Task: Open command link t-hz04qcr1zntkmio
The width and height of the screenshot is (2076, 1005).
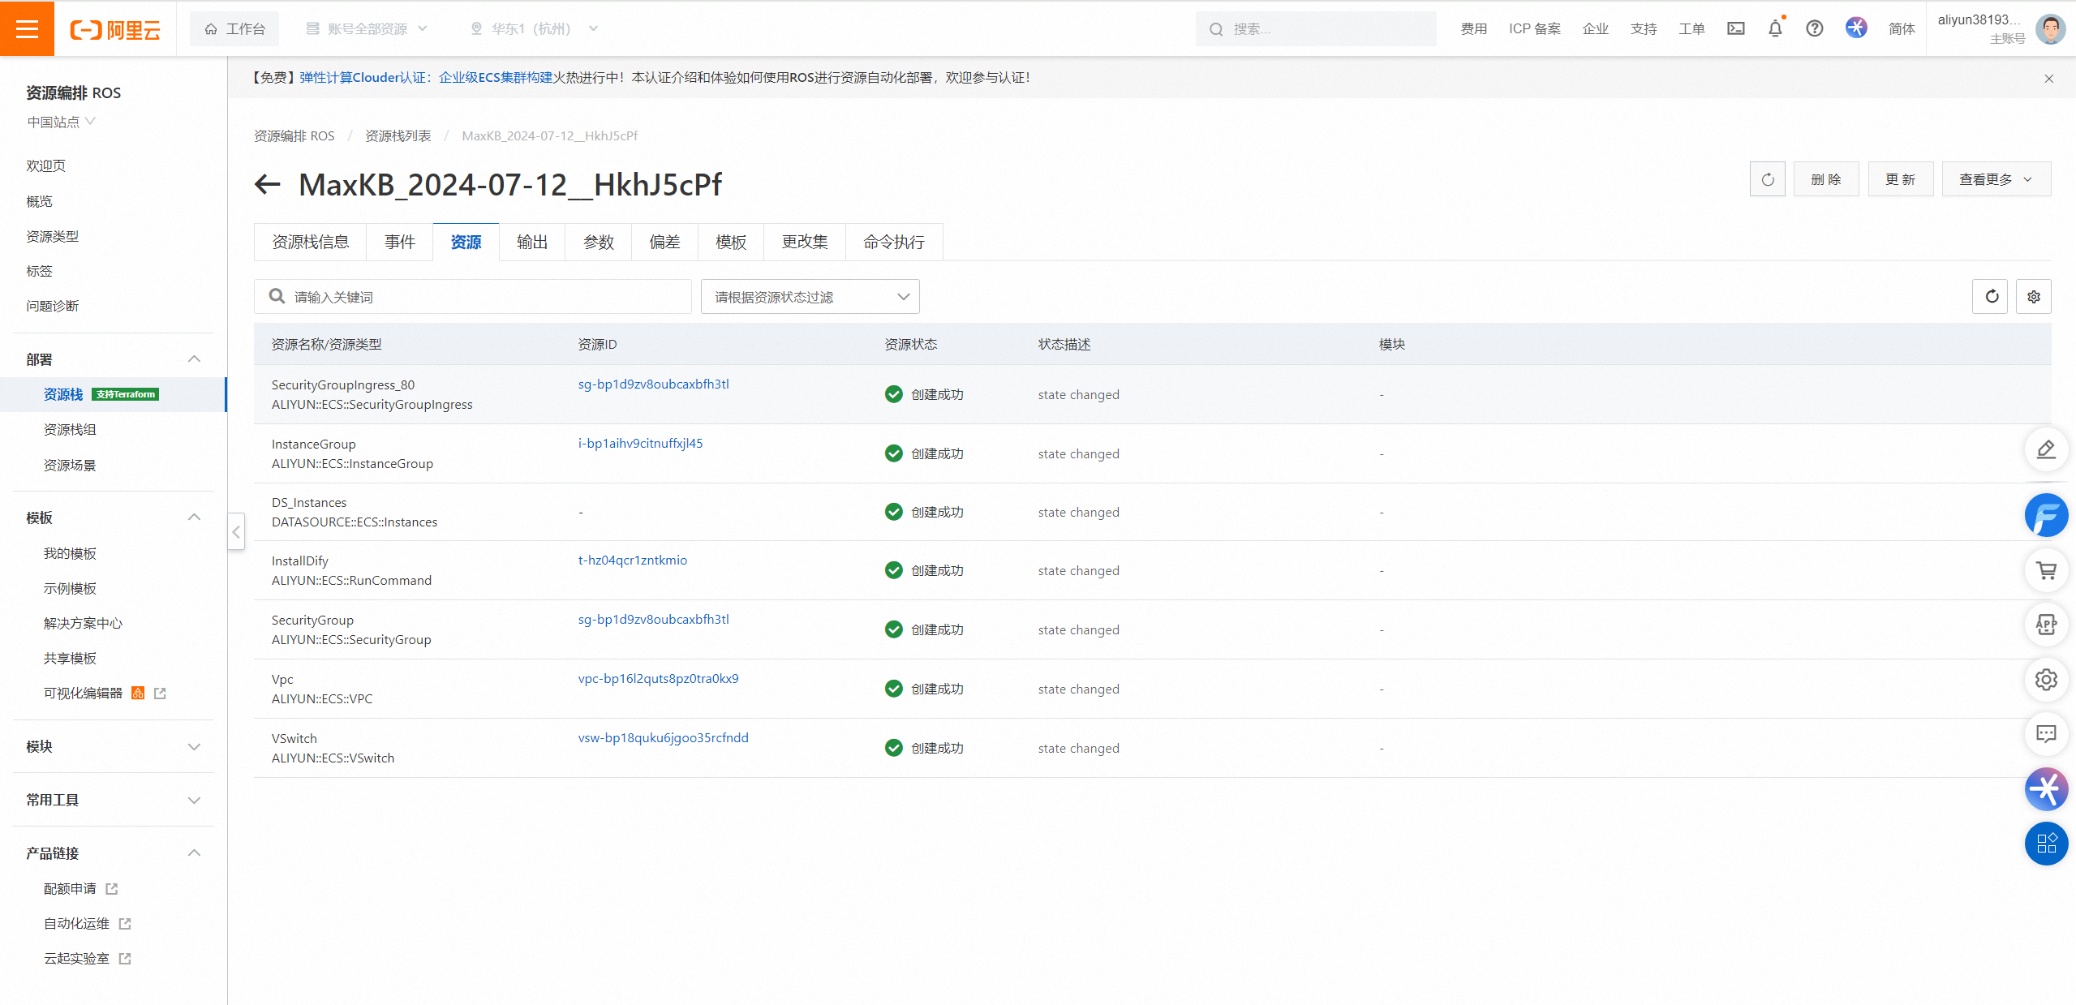Action: pyautogui.click(x=632, y=560)
